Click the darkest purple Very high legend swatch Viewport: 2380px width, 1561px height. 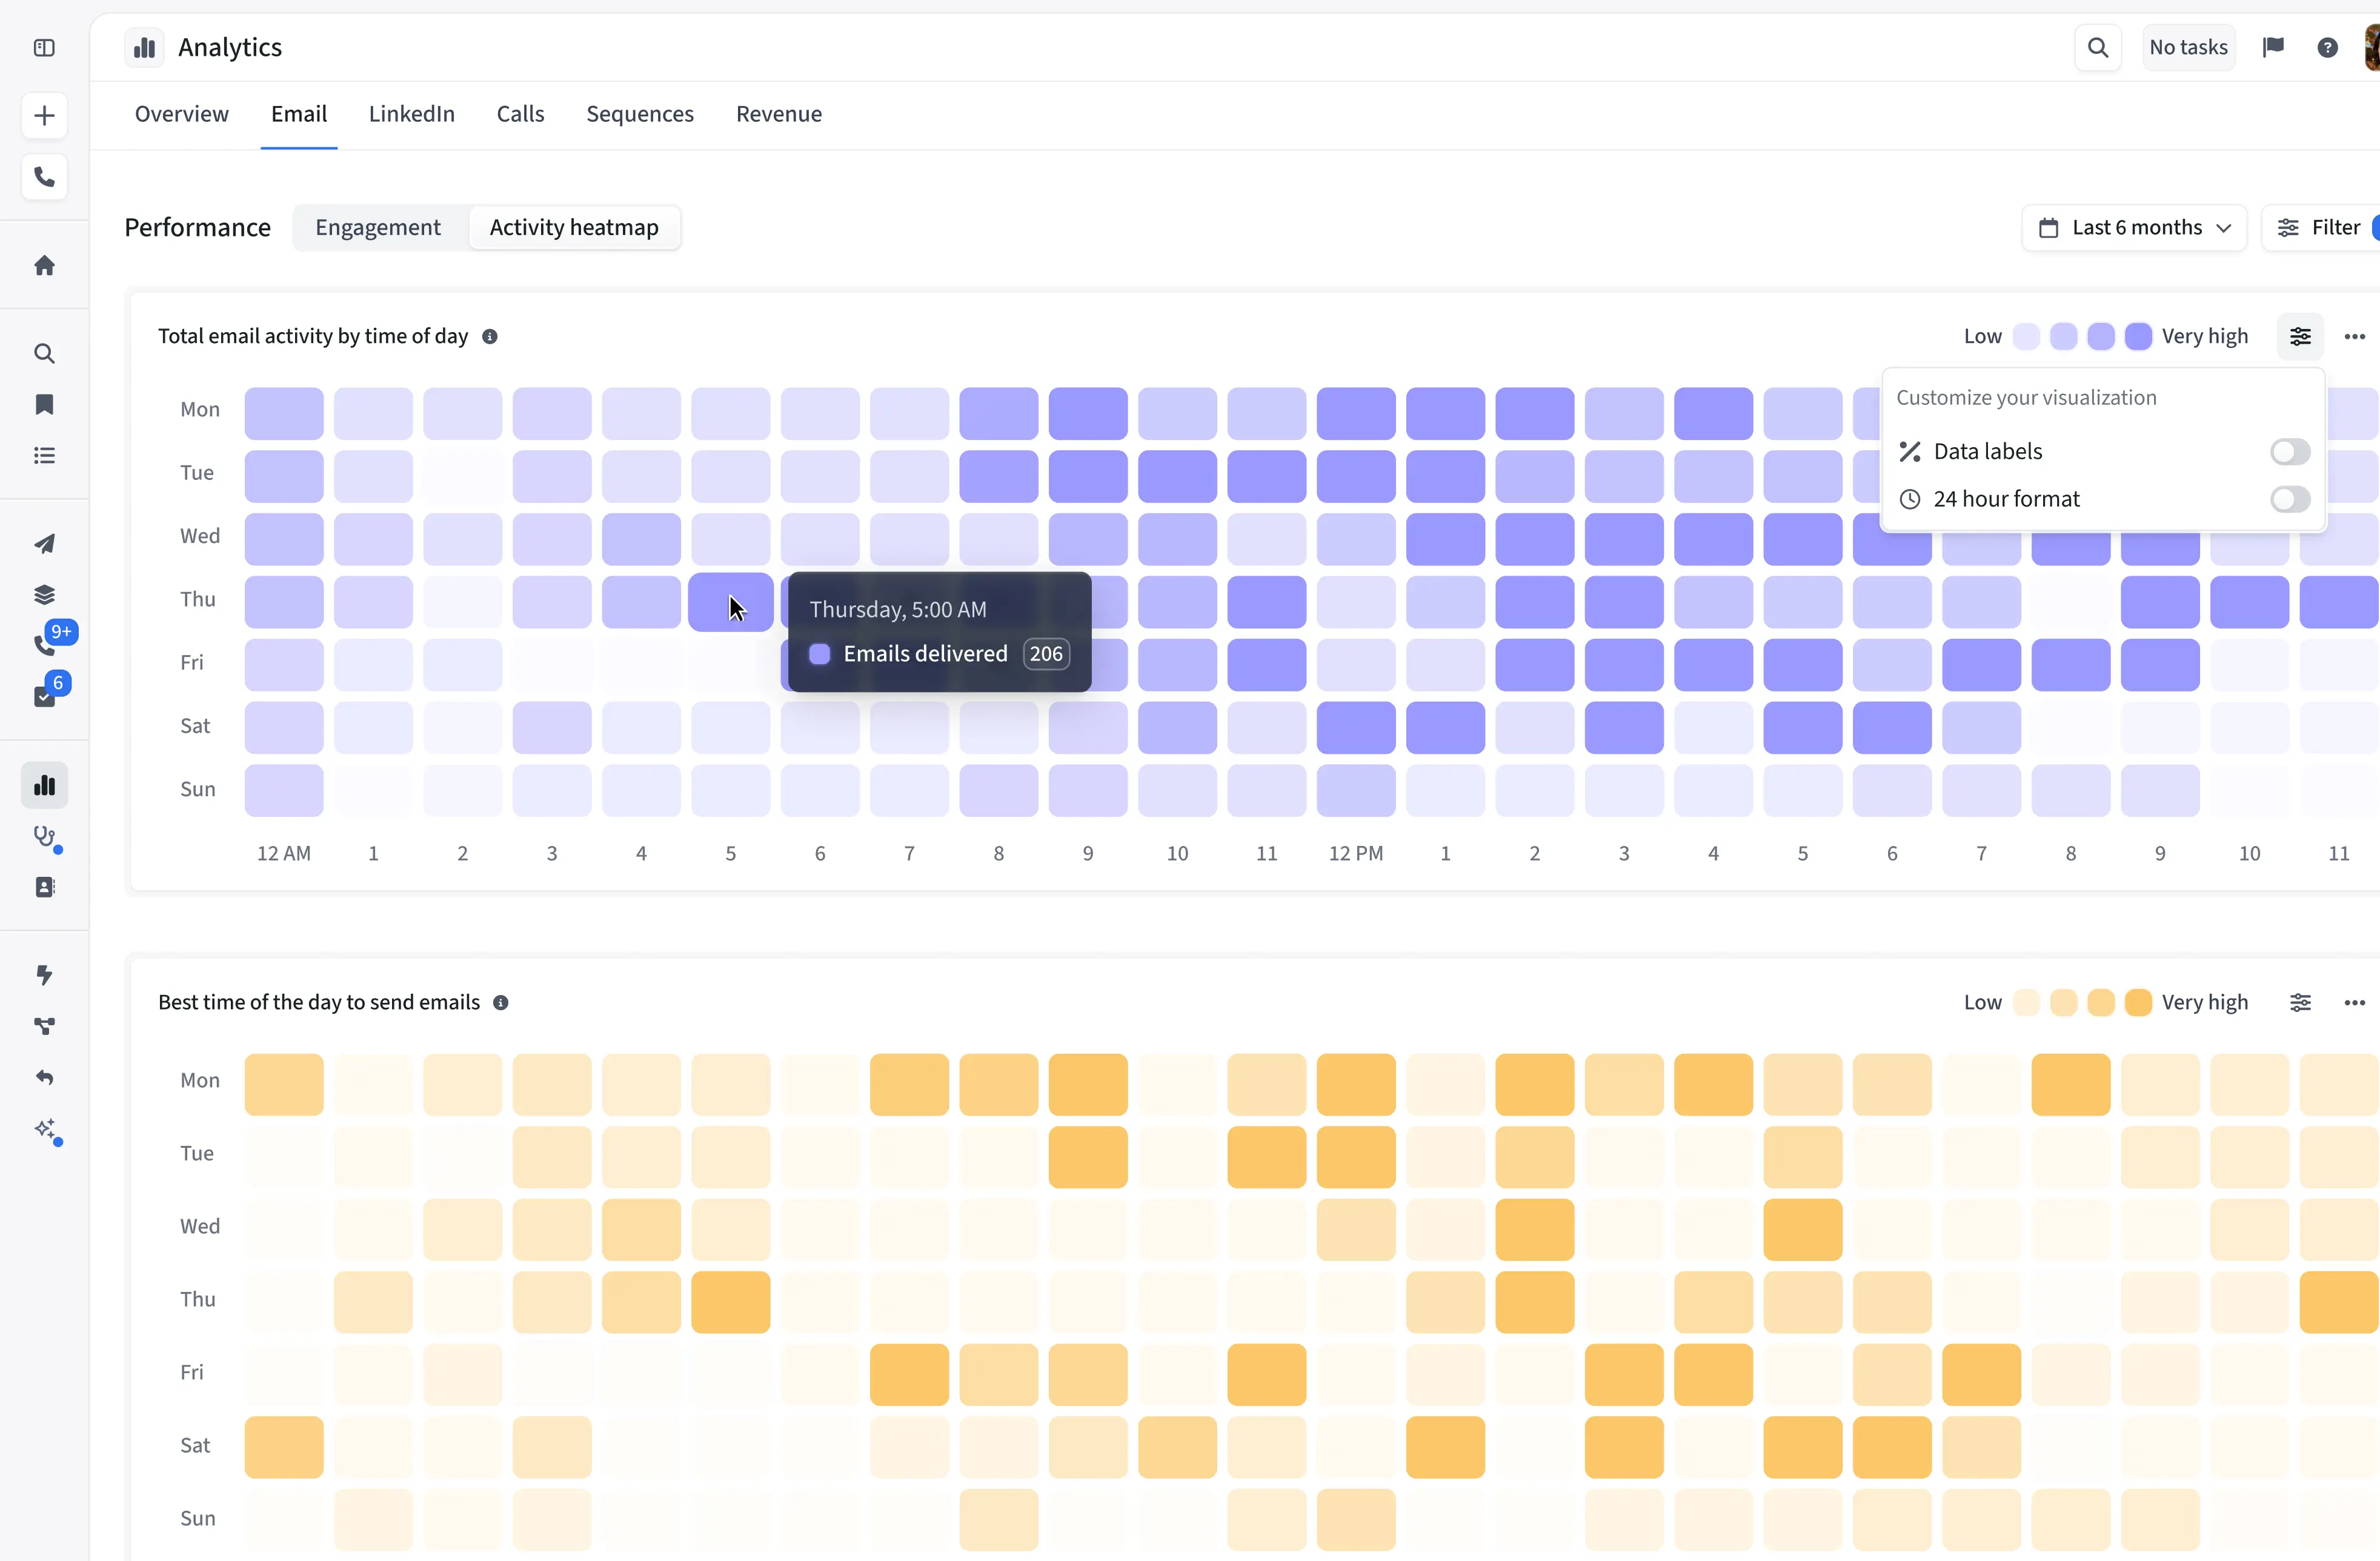tap(2138, 336)
